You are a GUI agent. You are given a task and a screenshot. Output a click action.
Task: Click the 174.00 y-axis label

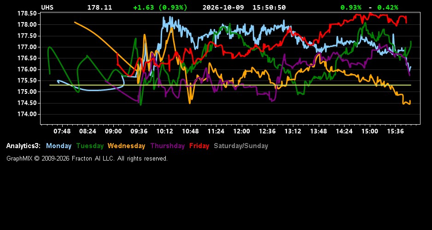(x=27, y=114)
